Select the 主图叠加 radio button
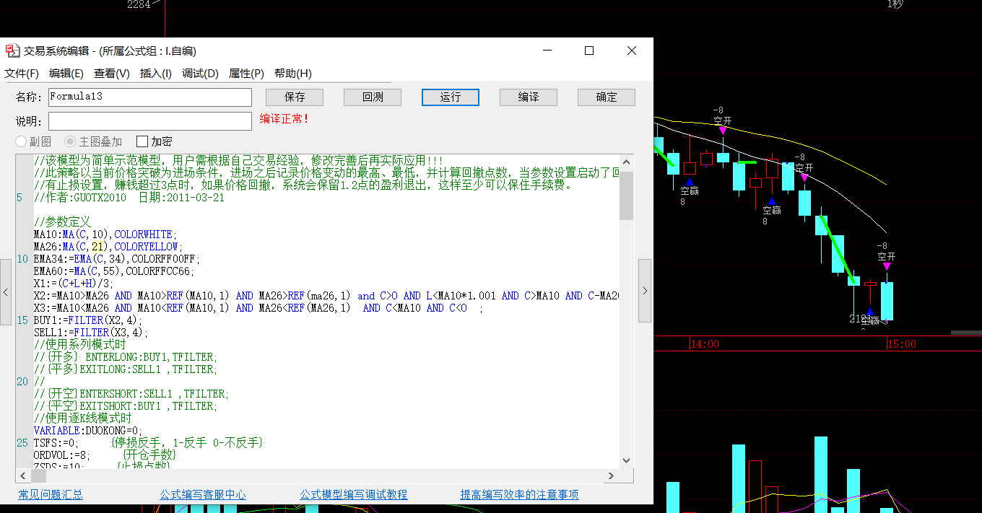 point(69,141)
